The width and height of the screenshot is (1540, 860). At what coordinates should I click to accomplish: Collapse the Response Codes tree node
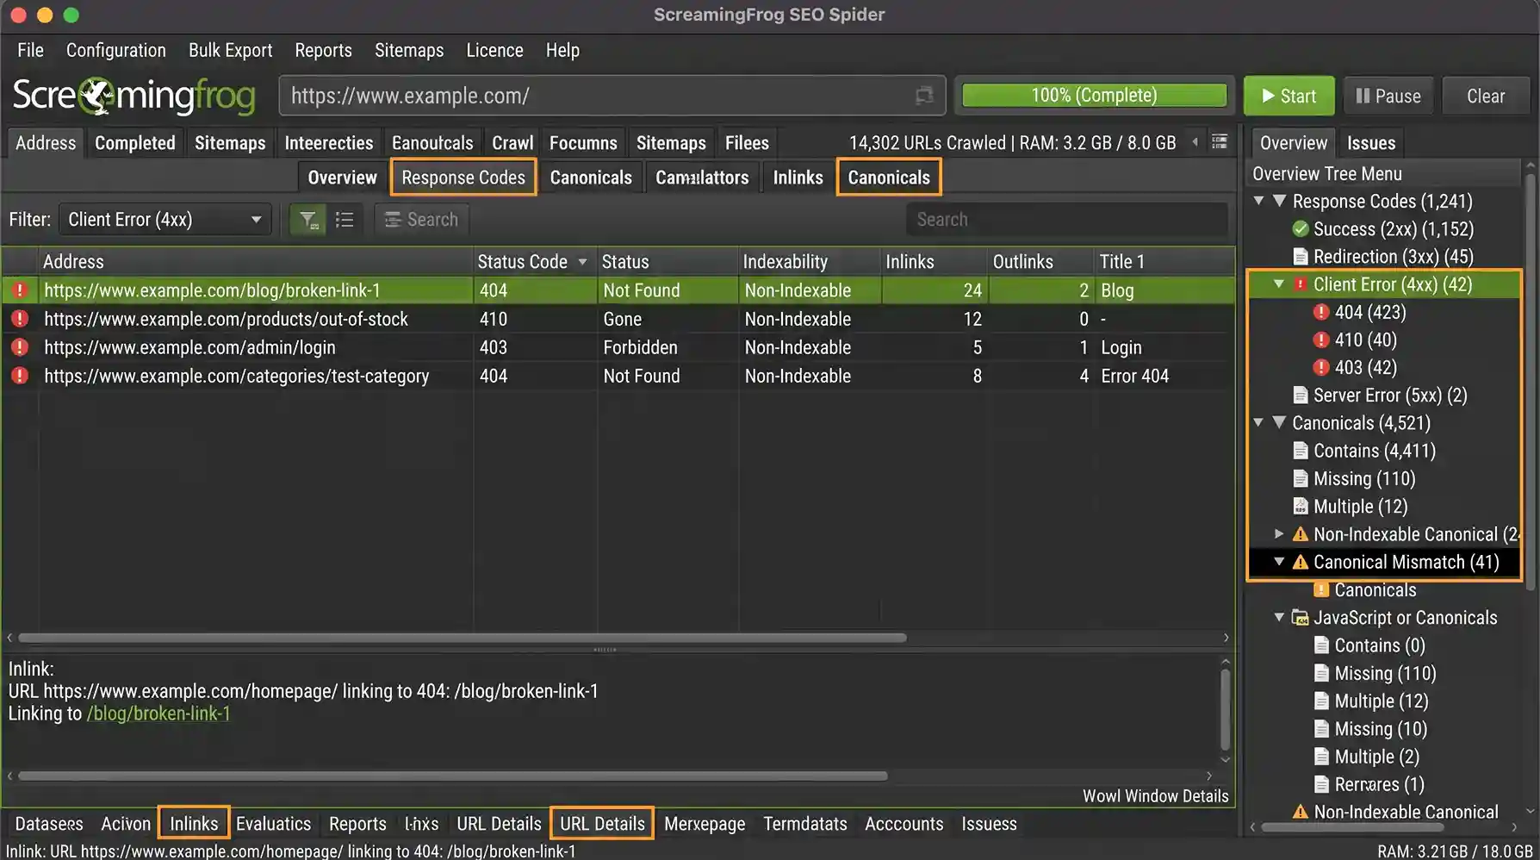[x=1259, y=201]
